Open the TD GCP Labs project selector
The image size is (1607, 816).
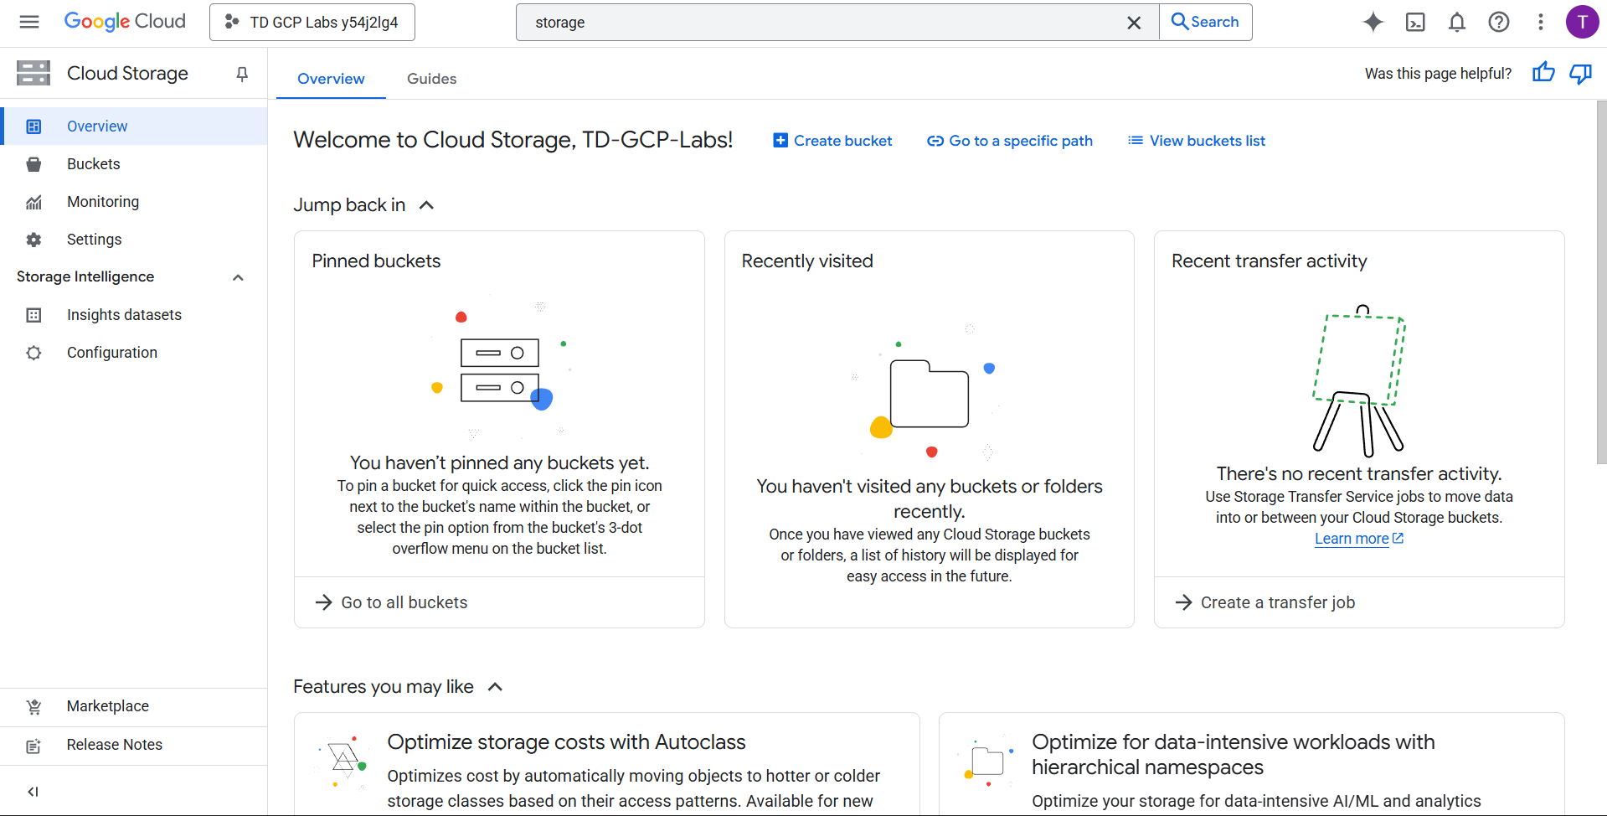tap(312, 23)
